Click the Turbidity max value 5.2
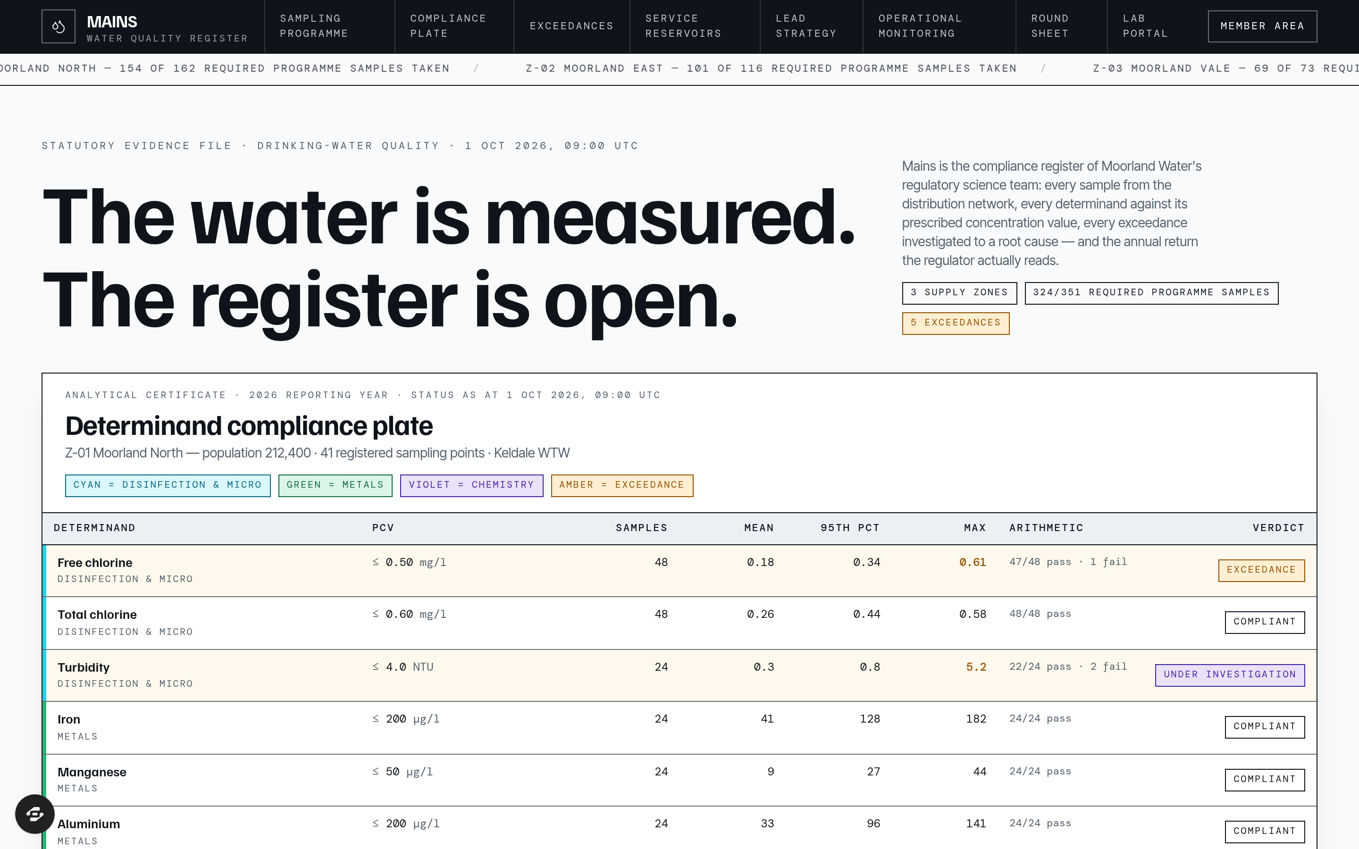This screenshot has width=1359, height=849. [976, 667]
